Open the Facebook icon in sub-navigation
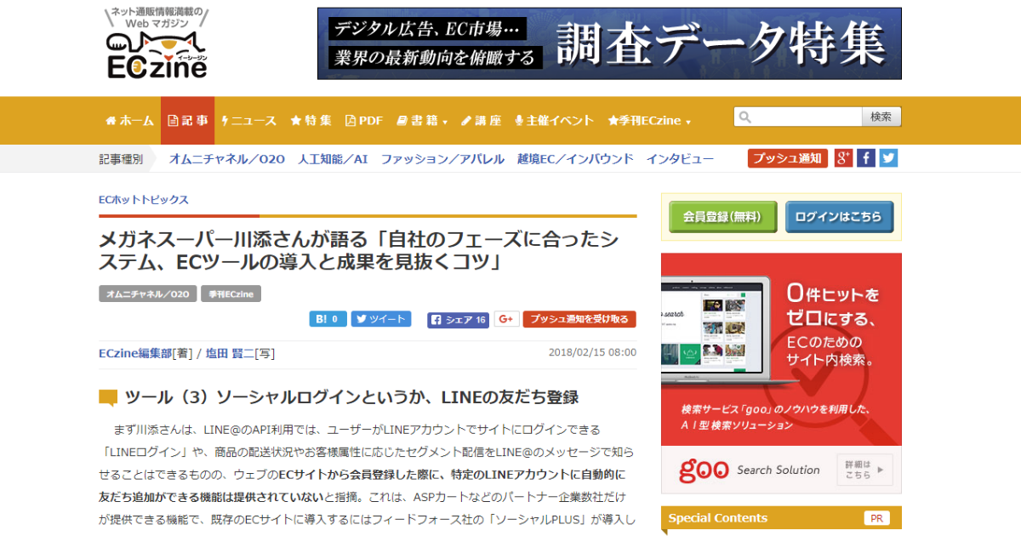 pyautogui.click(x=866, y=158)
